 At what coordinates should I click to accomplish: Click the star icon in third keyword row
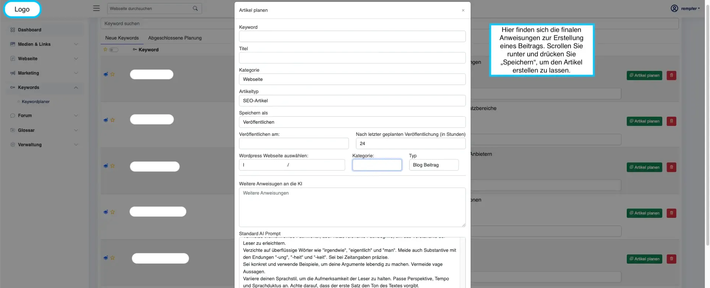(112, 166)
